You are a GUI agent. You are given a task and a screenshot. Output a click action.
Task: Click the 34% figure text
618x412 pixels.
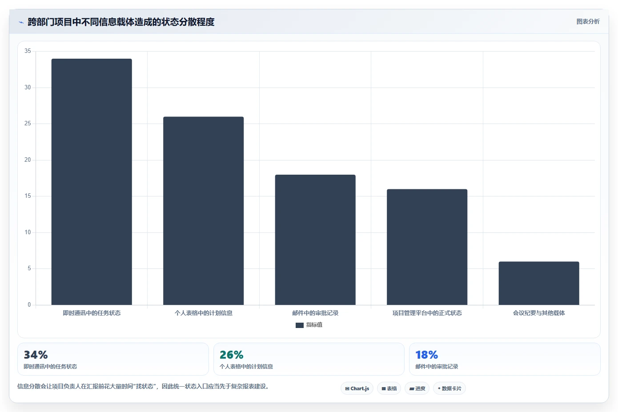coord(36,355)
